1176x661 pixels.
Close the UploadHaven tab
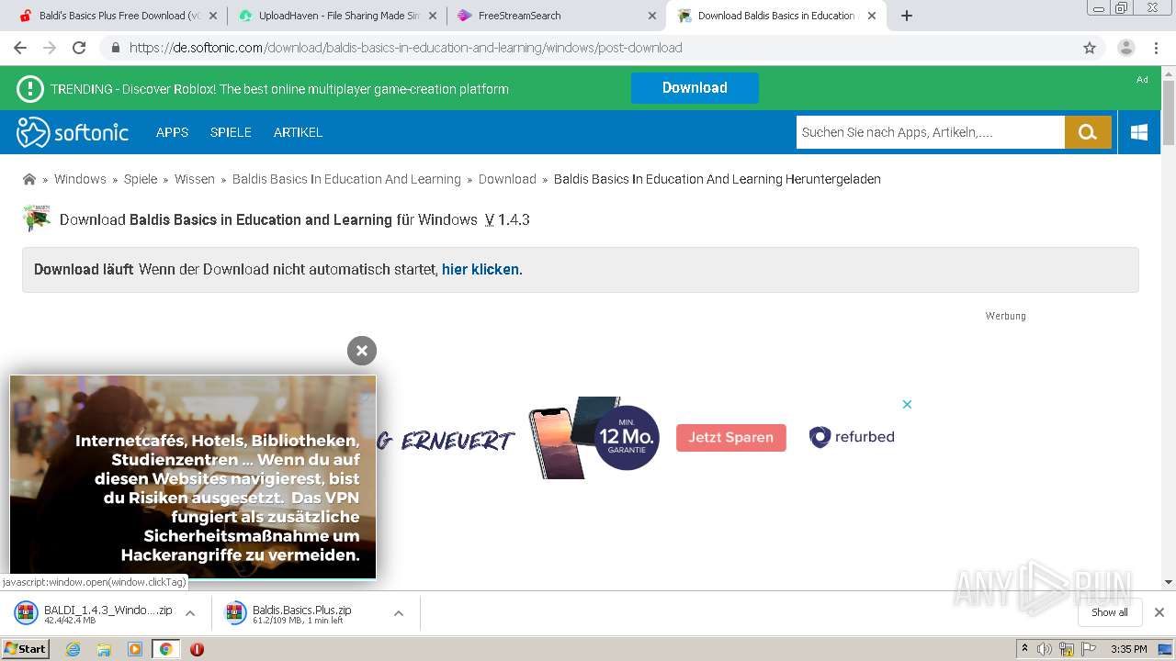pyautogui.click(x=433, y=16)
